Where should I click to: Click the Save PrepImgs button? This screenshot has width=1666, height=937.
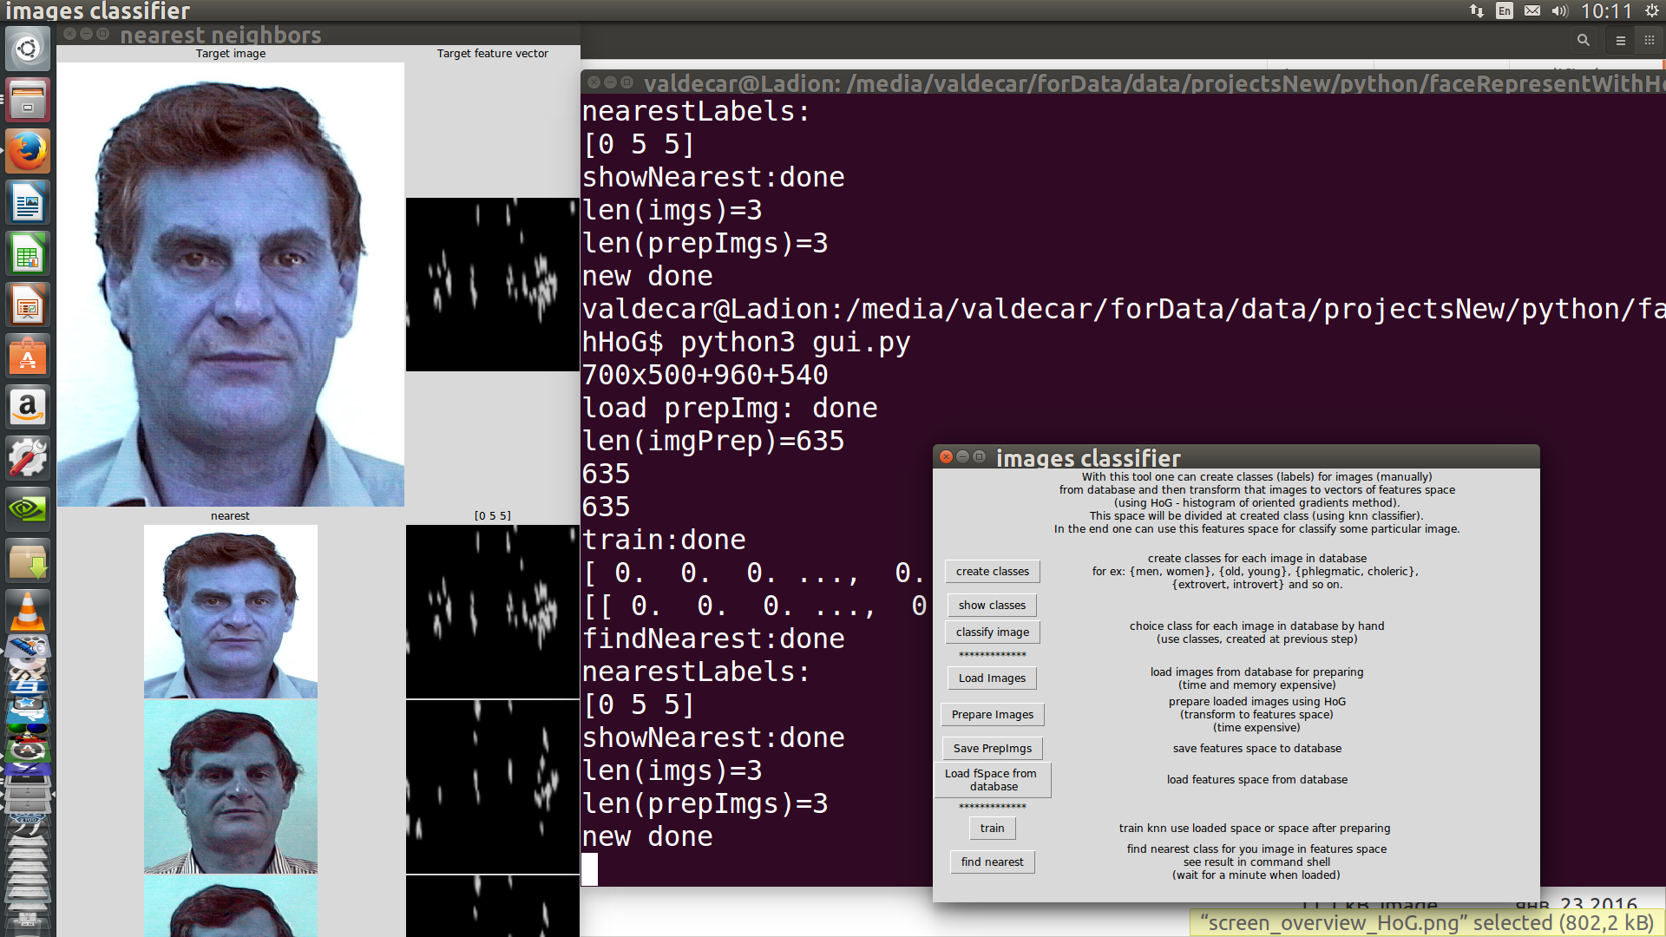992,748
